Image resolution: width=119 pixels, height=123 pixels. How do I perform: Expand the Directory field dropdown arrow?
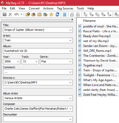[70, 83]
